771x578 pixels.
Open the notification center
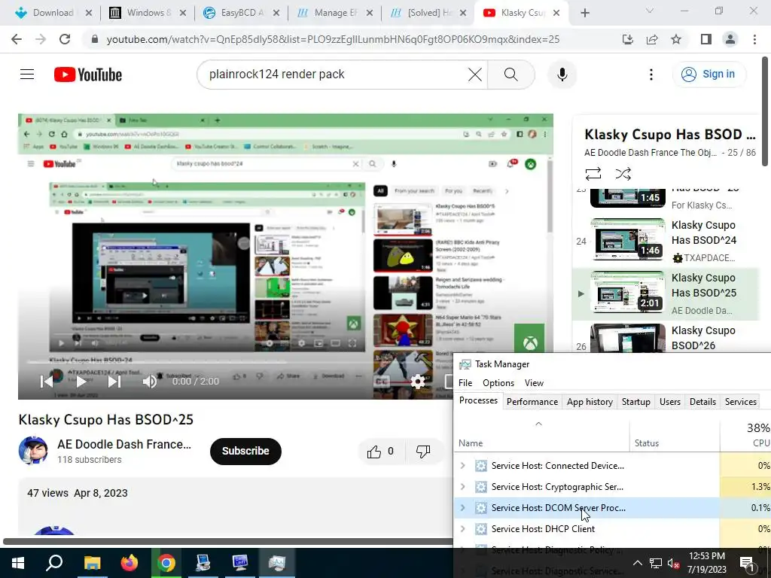[747, 563]
